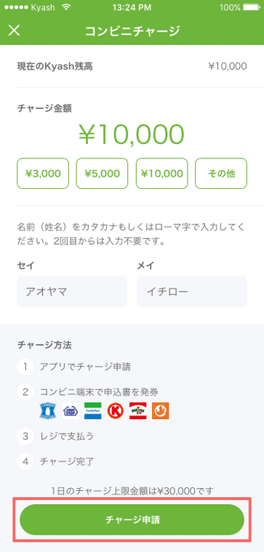This screenshot has width=264, height=552.
Task: Select the ¥3,000 charge amount
Action: pyautogui.click(x=43, y=173)
